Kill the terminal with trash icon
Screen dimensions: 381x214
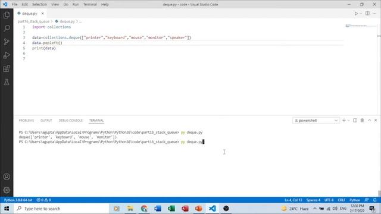point(362,120)
